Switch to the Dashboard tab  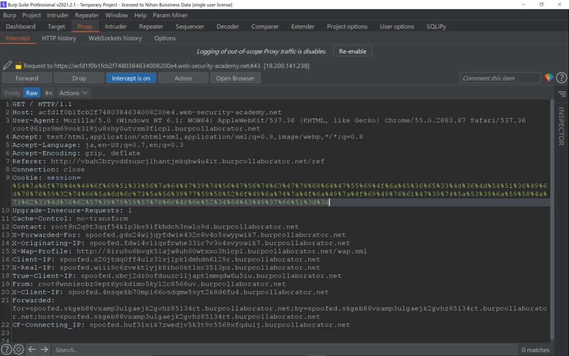click(21, 27)
